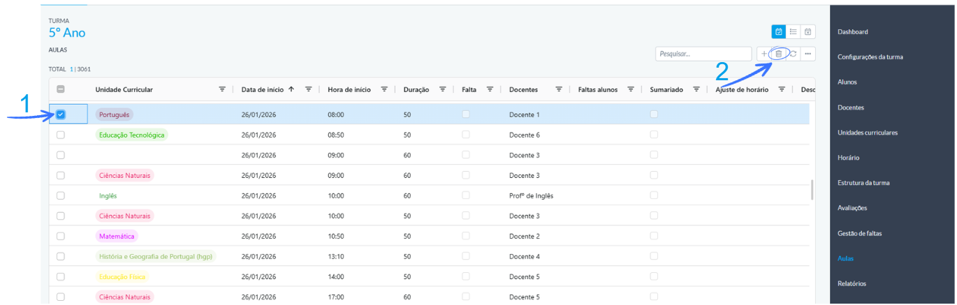Click the 13:10 start time cell
Viewport: 957px width, 305px height.
tap(335, 257)
